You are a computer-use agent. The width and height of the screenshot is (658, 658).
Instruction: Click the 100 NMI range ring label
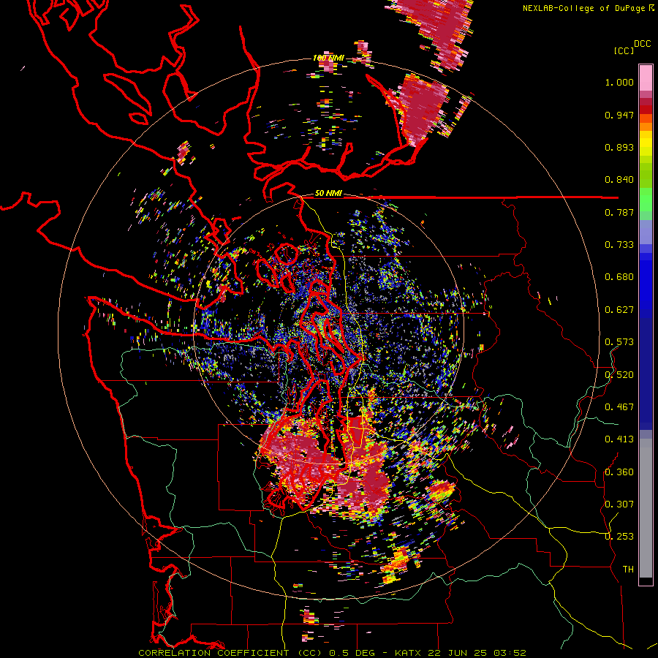tap(328, 58)
